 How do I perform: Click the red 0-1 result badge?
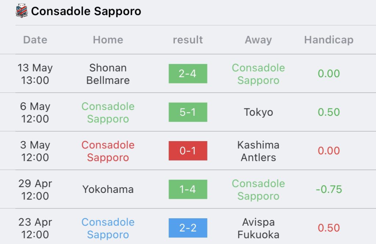188,151
